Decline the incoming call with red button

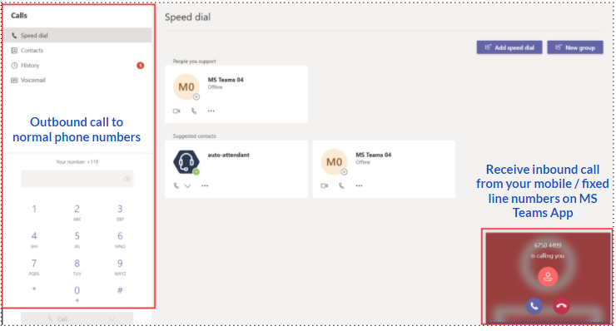[x=561, y=306]
